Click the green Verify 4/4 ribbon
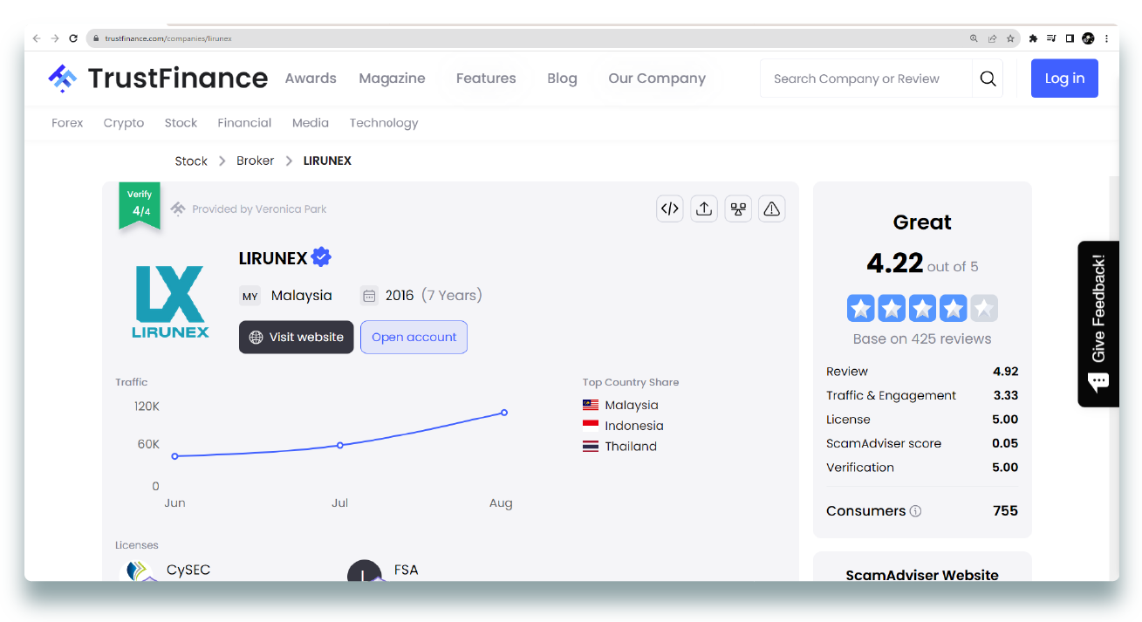The width and height of the screenshot is (1142, 622). point(140,206)
